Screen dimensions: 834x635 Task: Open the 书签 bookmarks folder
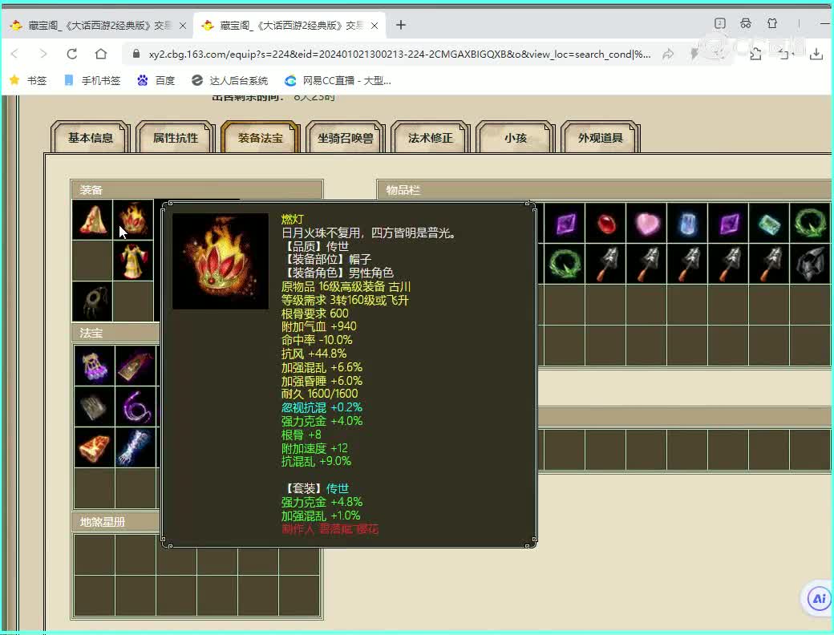point(28,80)
